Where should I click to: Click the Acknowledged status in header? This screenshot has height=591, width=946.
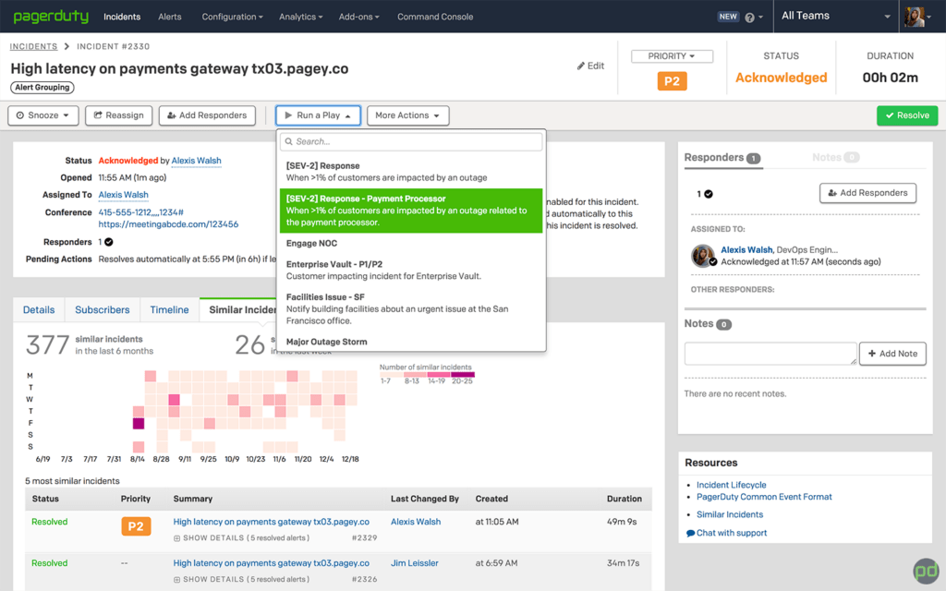[781, 78]
